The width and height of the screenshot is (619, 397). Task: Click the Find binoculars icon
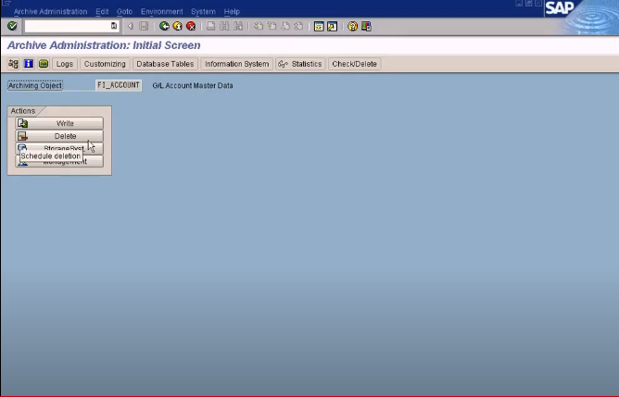click(224, 27)
